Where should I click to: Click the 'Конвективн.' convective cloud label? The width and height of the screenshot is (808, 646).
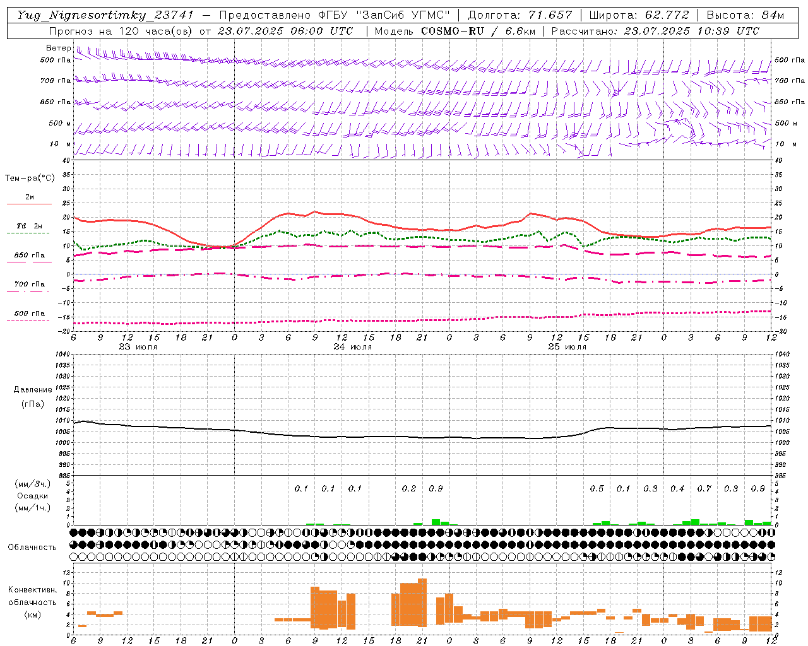(x=33, y=590)
